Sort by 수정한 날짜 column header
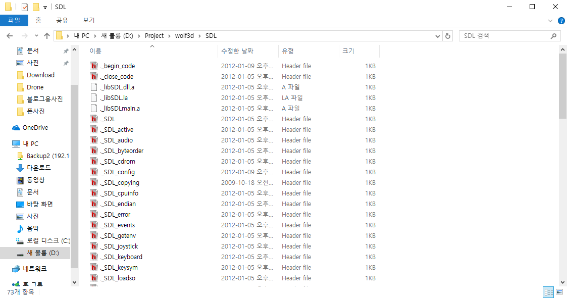This screenshot has width=567, height=298. [x=237, y=51]
